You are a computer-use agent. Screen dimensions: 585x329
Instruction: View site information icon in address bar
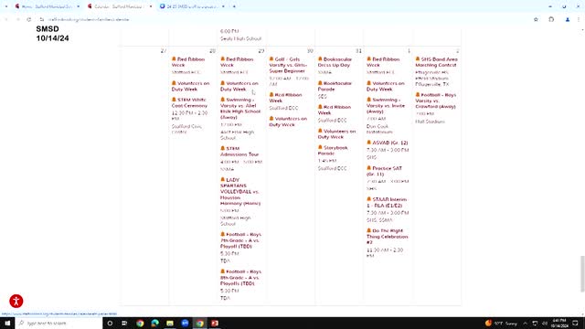41,19
